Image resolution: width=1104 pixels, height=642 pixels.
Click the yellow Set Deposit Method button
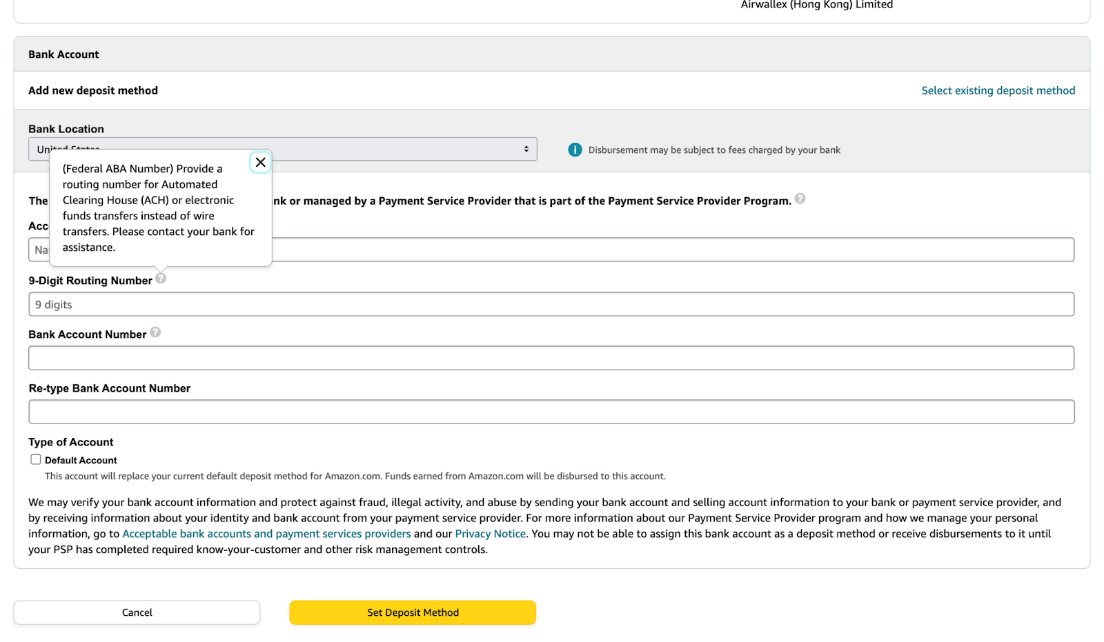413,613
